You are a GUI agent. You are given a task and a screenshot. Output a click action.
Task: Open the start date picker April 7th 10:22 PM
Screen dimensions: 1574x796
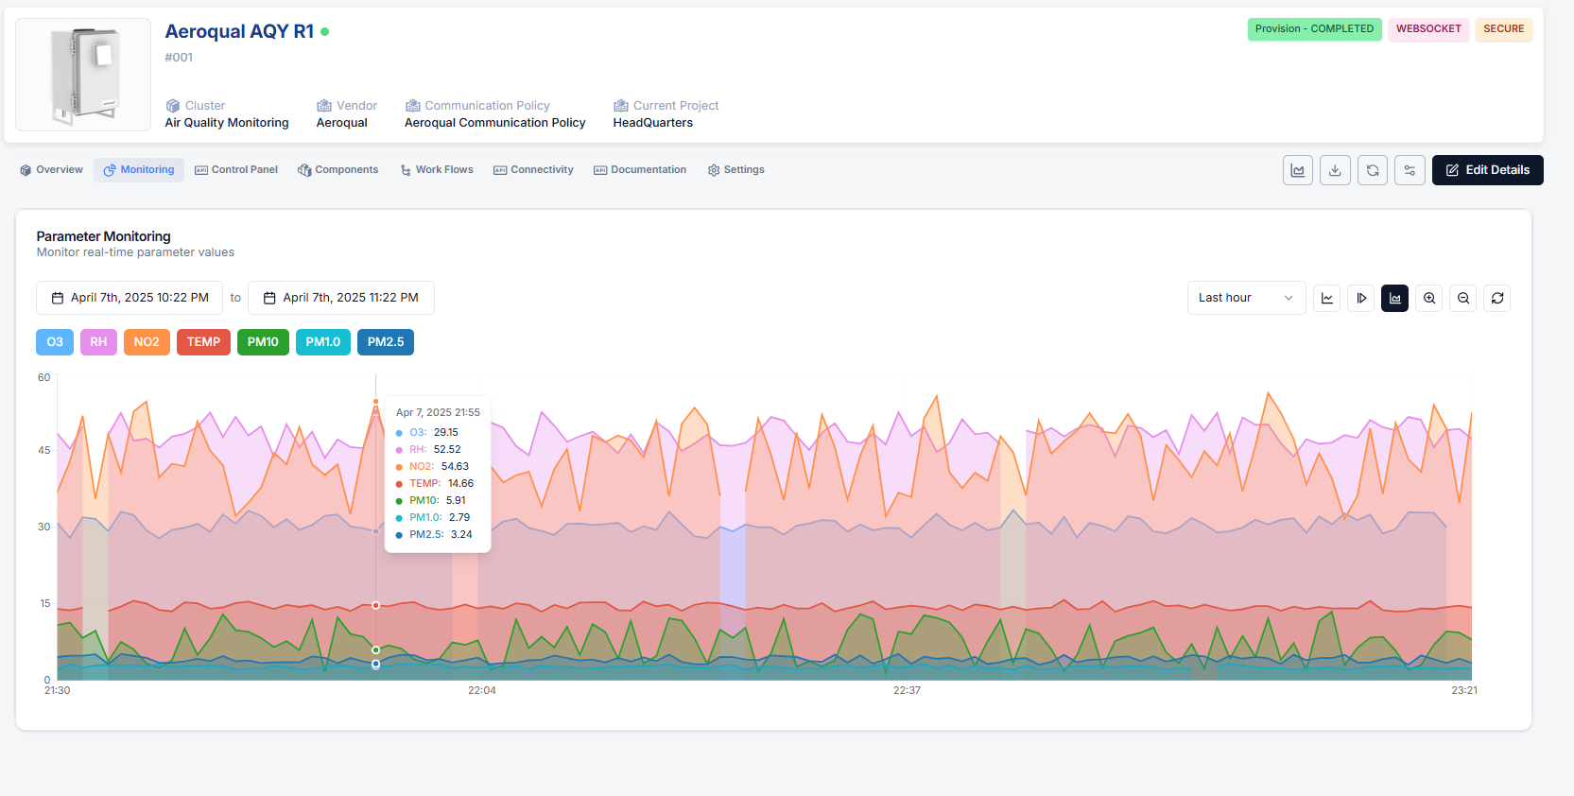click(x=130, y=298)
